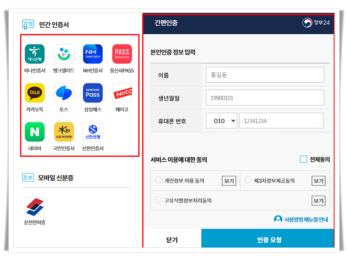Choose the 카카오톡 TALK icon

[x=35, y=93]
